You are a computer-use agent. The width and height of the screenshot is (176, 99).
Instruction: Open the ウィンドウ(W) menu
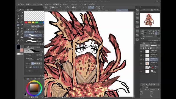(x=83, y=4)
